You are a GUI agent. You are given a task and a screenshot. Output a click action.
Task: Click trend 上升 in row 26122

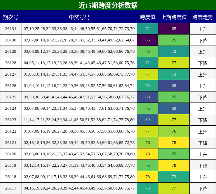click(203, 132)
